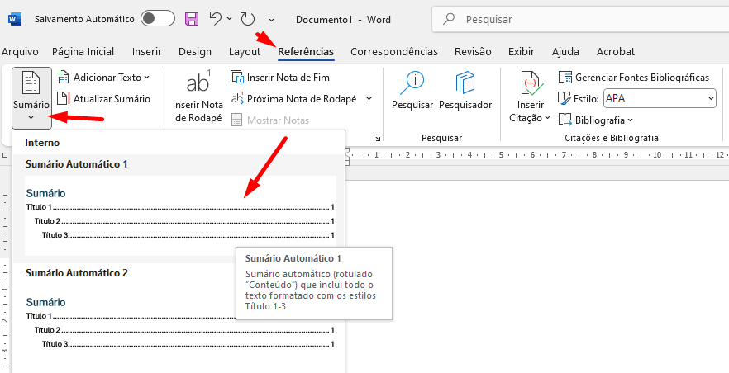Click the Interno gallery header
Screen dimensions: 729x373
tap(42, 143)
